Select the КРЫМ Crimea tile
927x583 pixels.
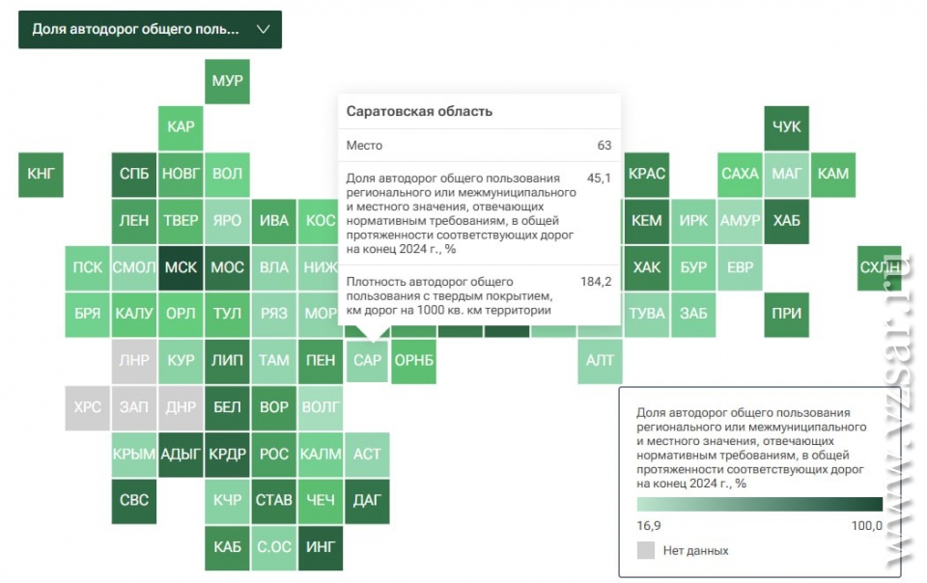click(x=134, y=455)
